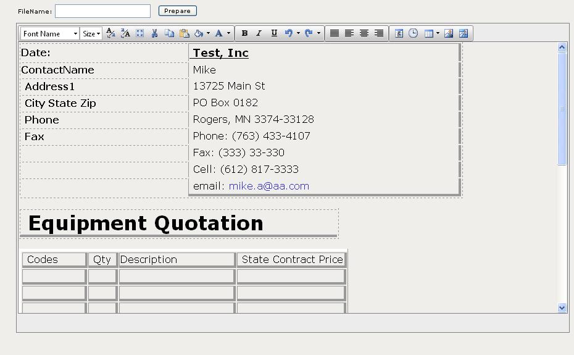The width and height of the screenshot is (574, 355).
Task: Click the Paste clipboard icon
Action: (184, 33)
